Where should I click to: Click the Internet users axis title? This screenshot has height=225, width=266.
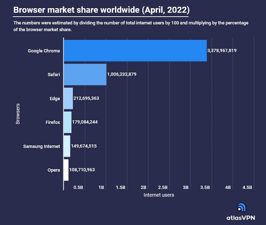(158, 195)
